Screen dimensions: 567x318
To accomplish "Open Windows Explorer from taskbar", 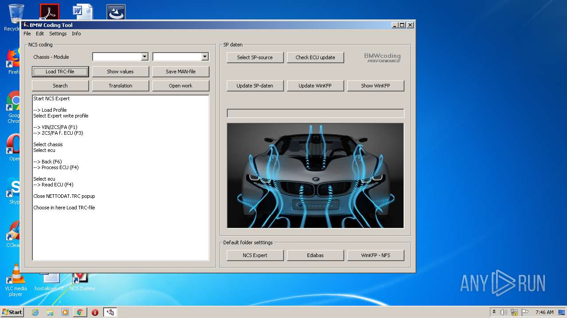I will (50, 312).
